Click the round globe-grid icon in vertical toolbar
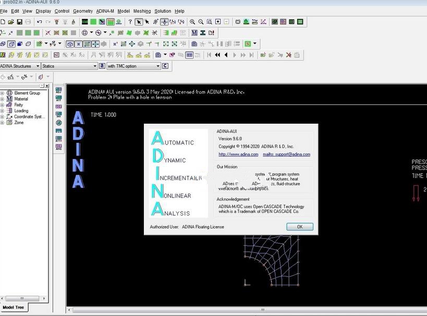This screenshot has height=316, width=427. tap(58, 123)
